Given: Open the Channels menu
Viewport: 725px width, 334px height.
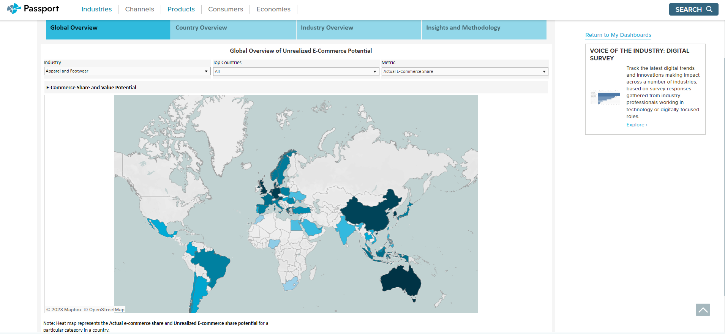Looking at the screenshot, I should point(139,9).
